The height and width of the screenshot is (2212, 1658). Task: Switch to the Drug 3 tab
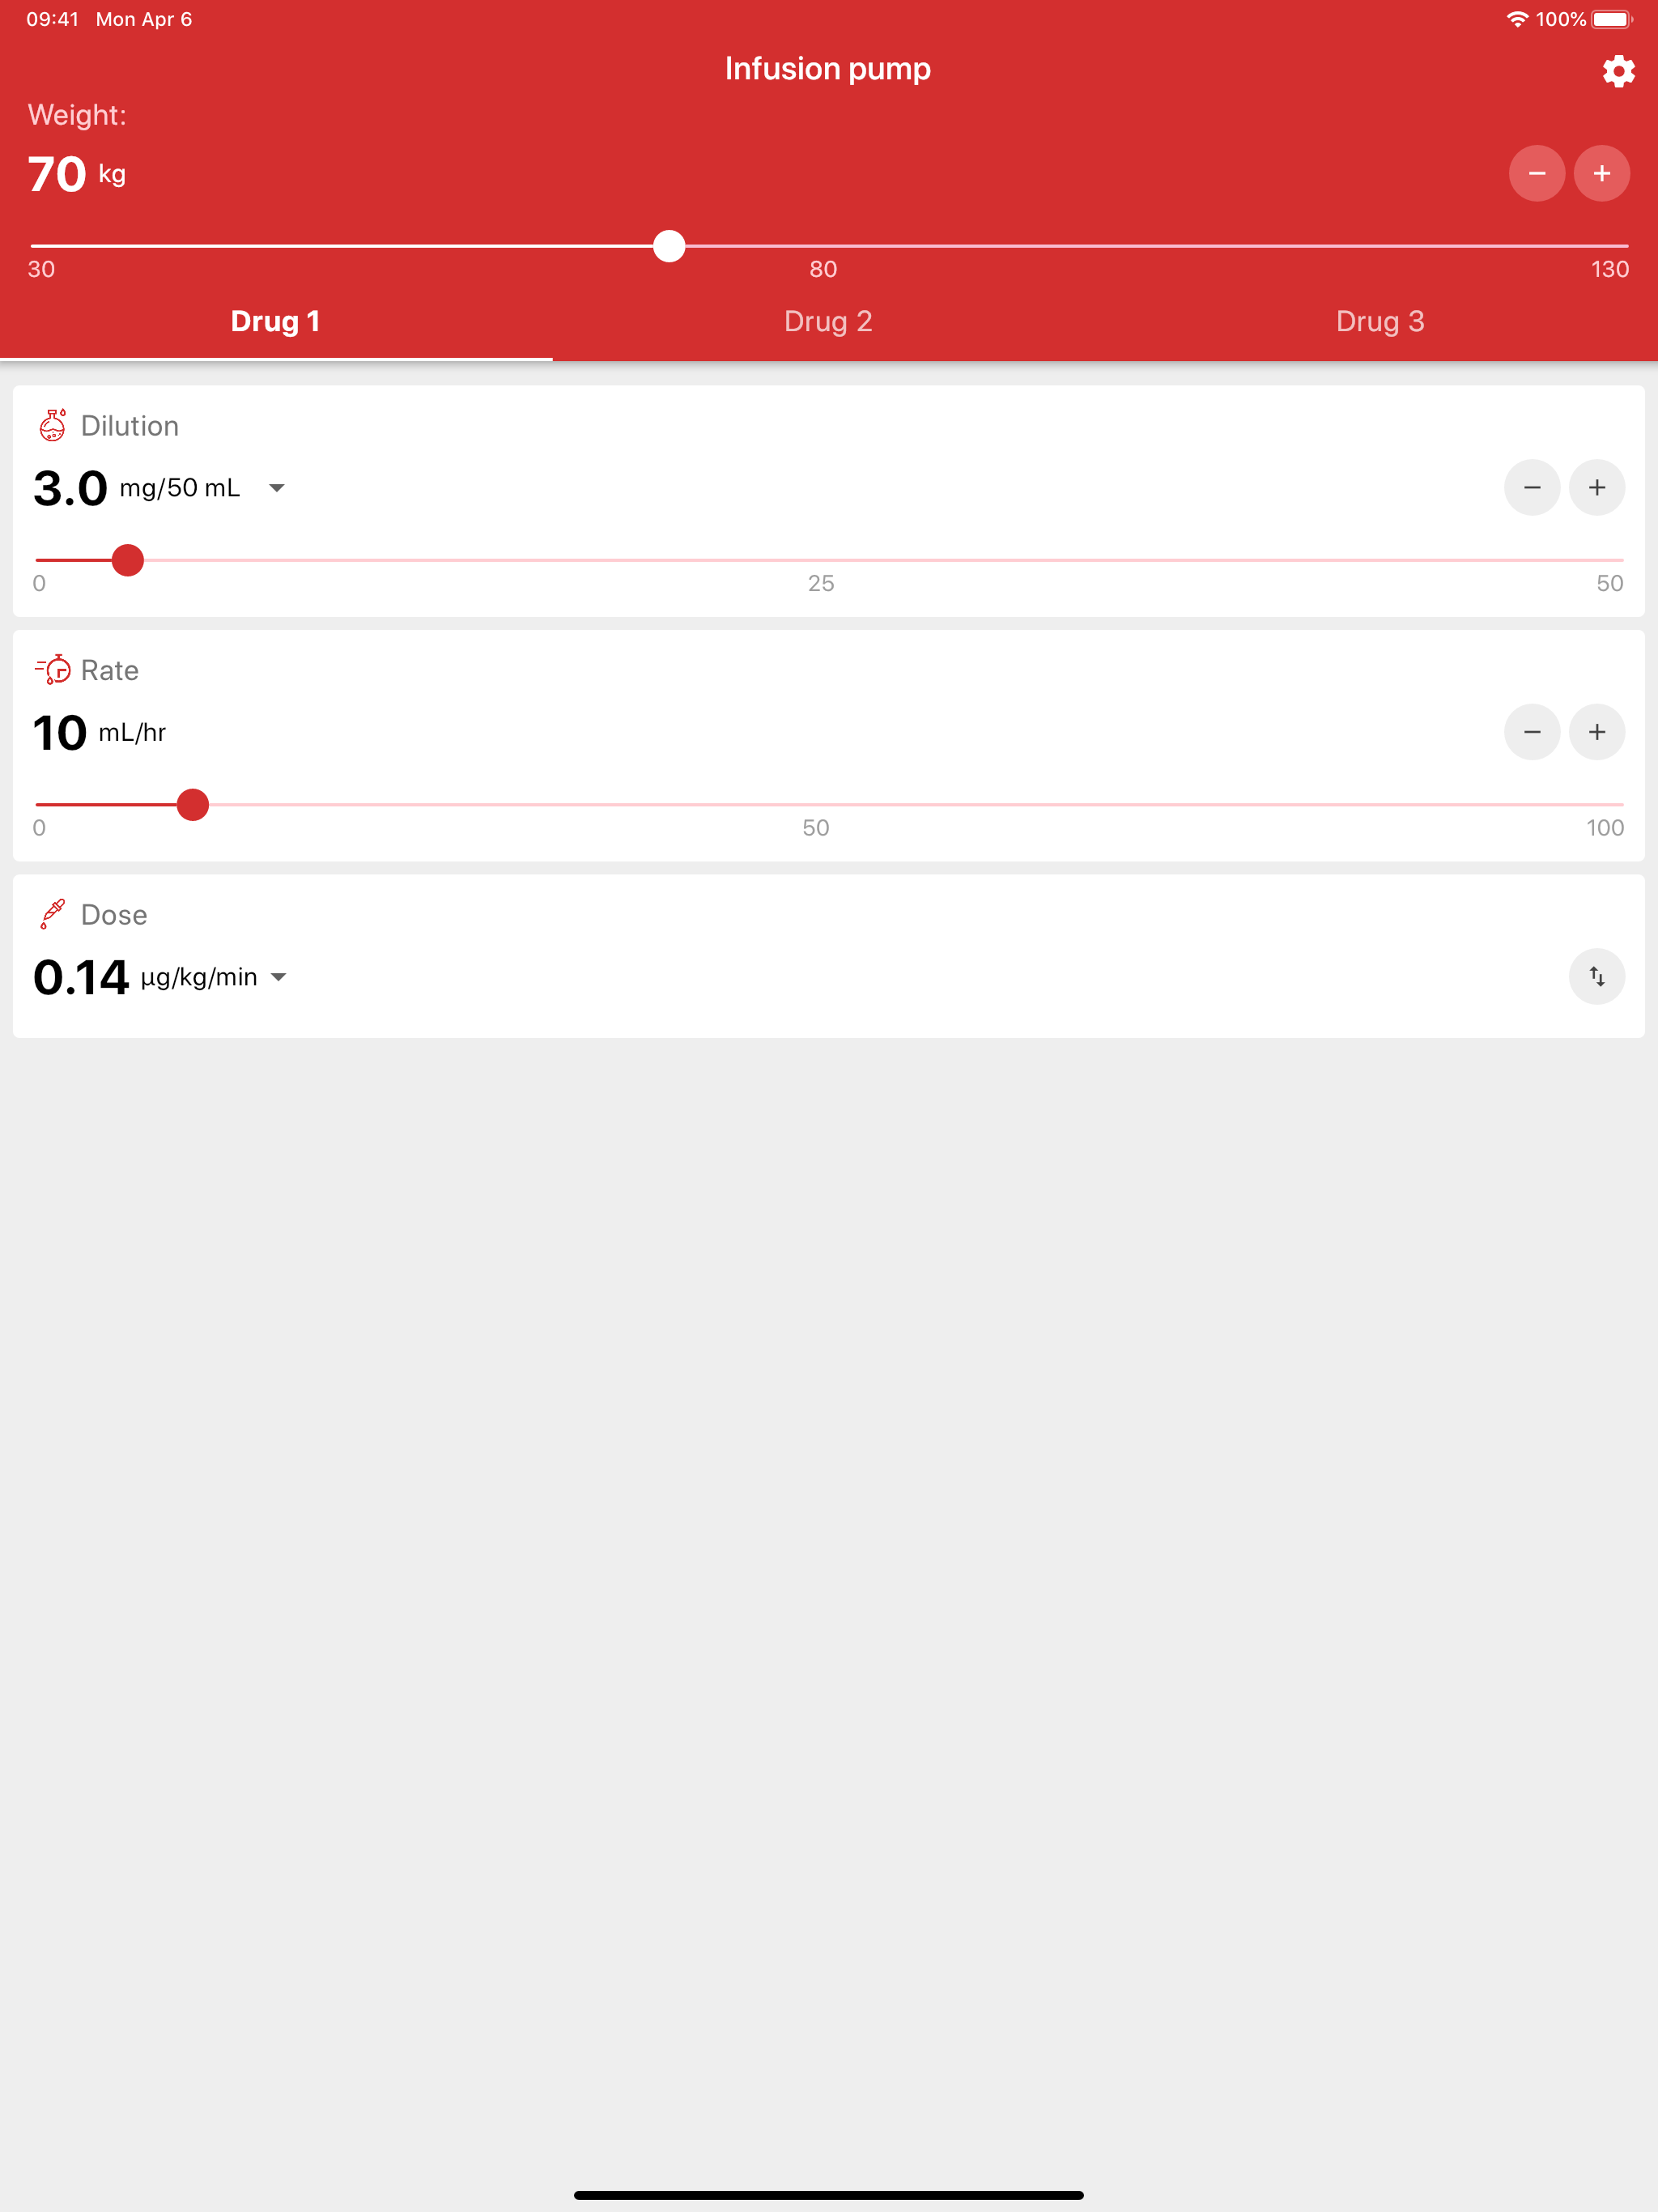pos(1380,321)
